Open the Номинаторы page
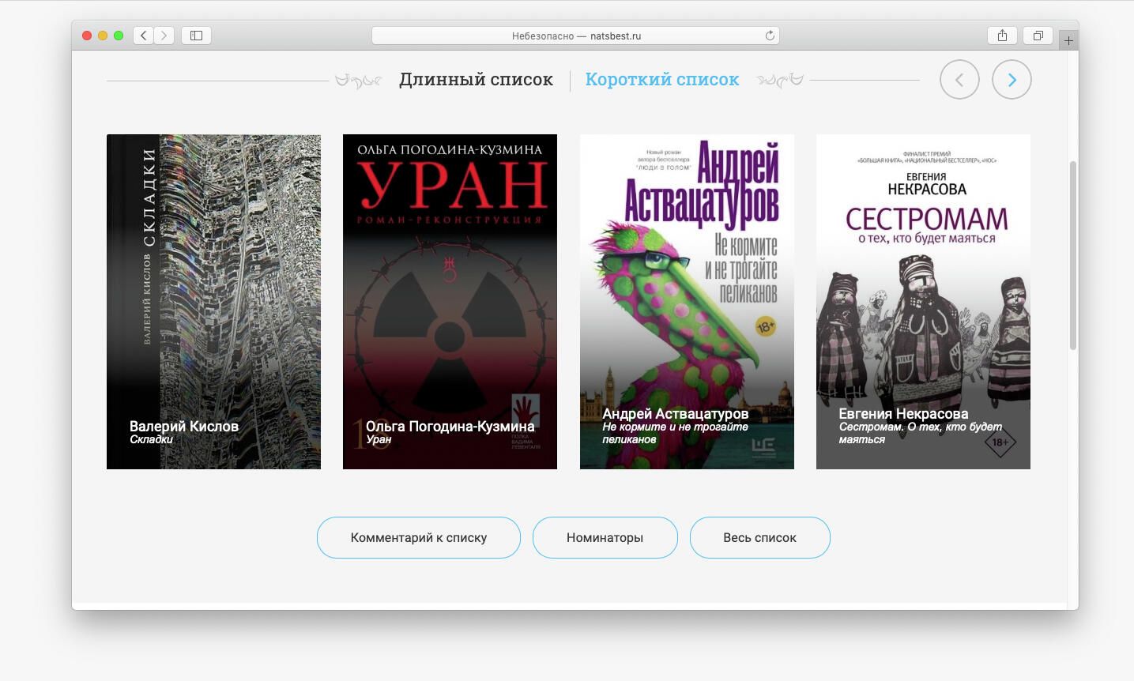This screenshot has height=681, width=1134. point(605,537)
